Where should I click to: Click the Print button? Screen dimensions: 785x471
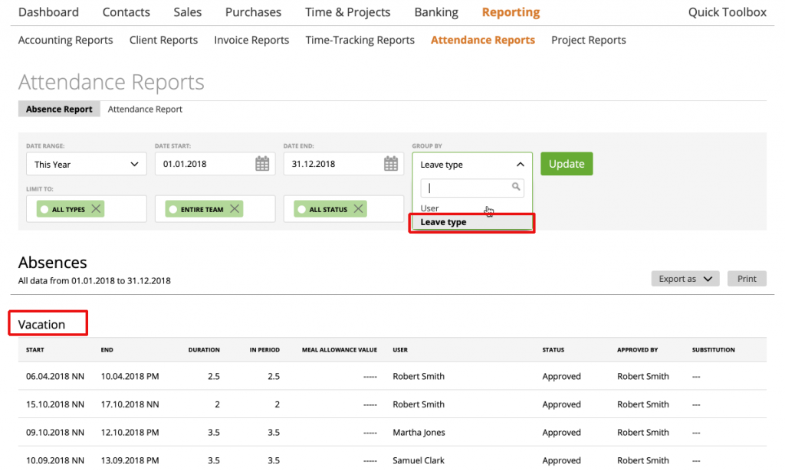(747, 279)
